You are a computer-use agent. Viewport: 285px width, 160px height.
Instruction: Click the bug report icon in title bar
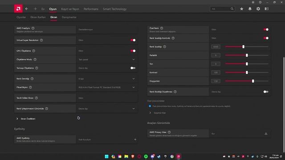253,2
